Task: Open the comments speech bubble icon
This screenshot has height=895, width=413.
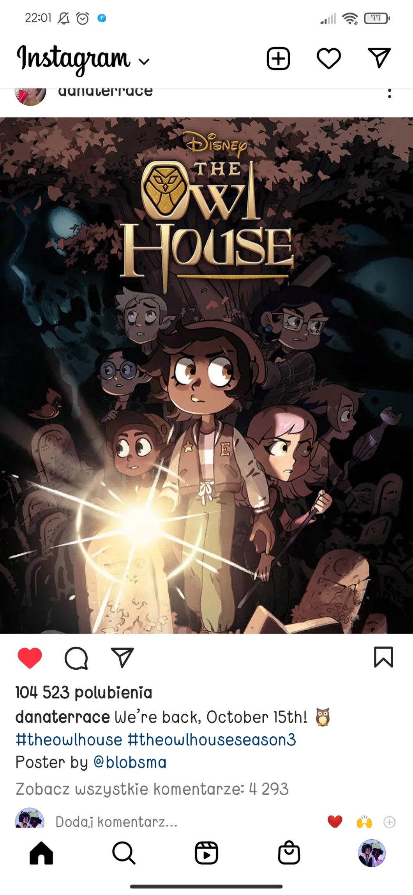Action: (x=76, y=658)
